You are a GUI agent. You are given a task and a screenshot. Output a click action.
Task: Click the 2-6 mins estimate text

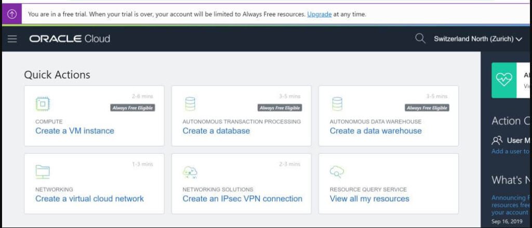[142, 97]
